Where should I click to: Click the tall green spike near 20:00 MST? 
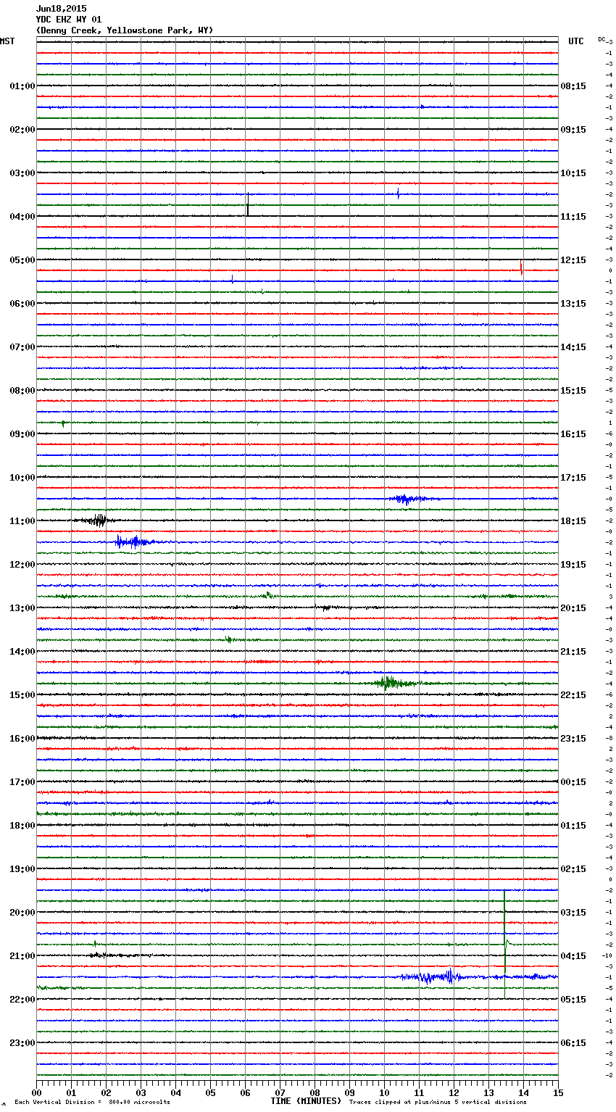click(504, 942)
